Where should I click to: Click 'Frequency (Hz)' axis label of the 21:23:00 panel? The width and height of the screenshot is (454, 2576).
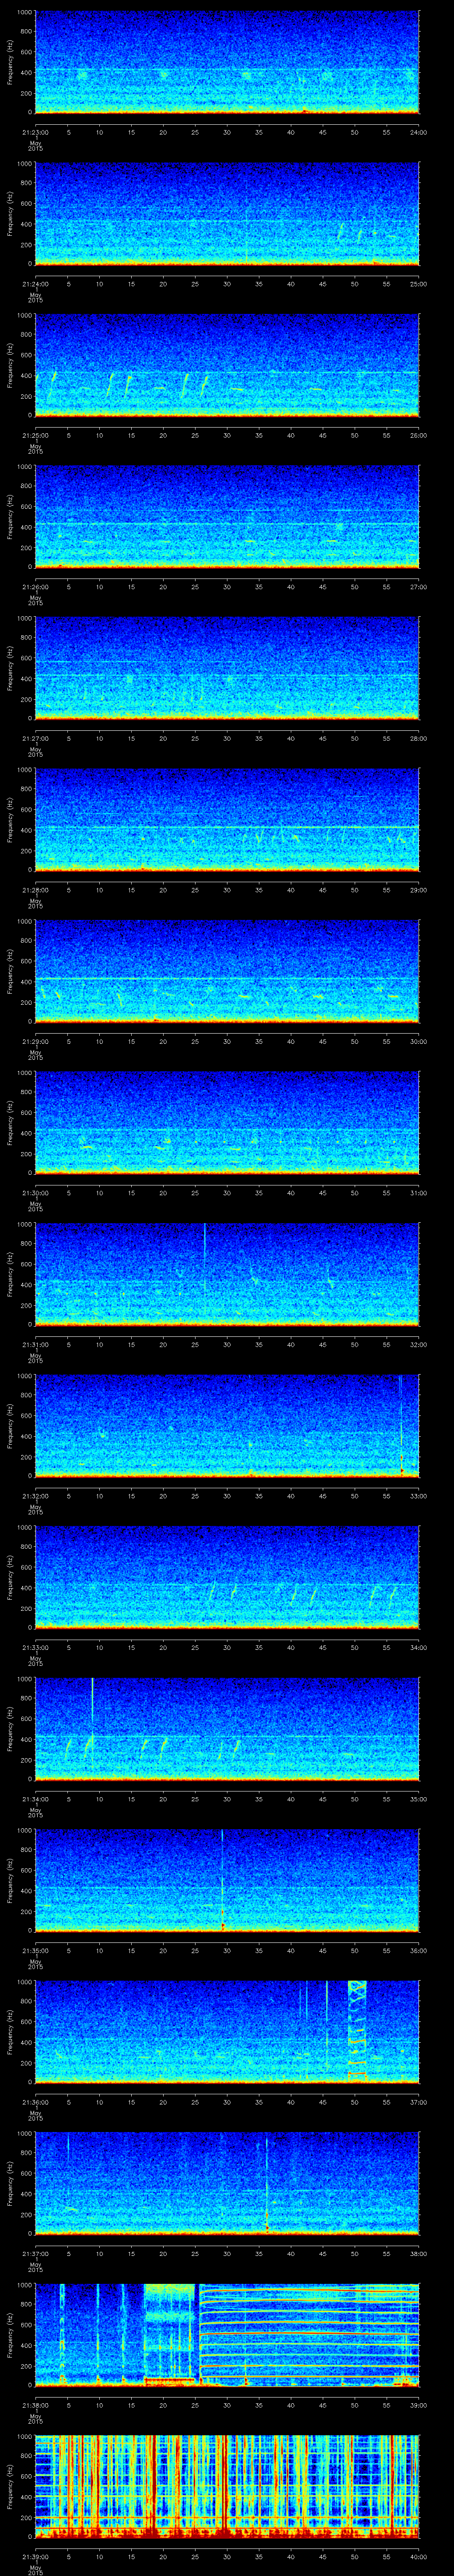click(10, 62)
